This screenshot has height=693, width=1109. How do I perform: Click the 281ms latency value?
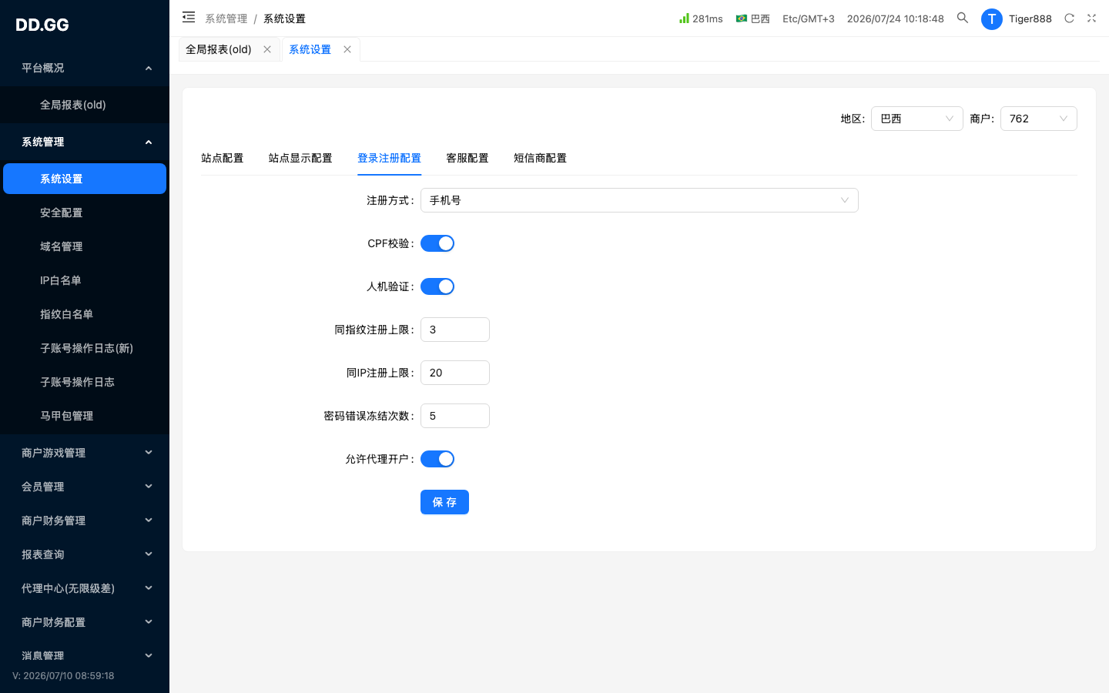coord(708,18)
